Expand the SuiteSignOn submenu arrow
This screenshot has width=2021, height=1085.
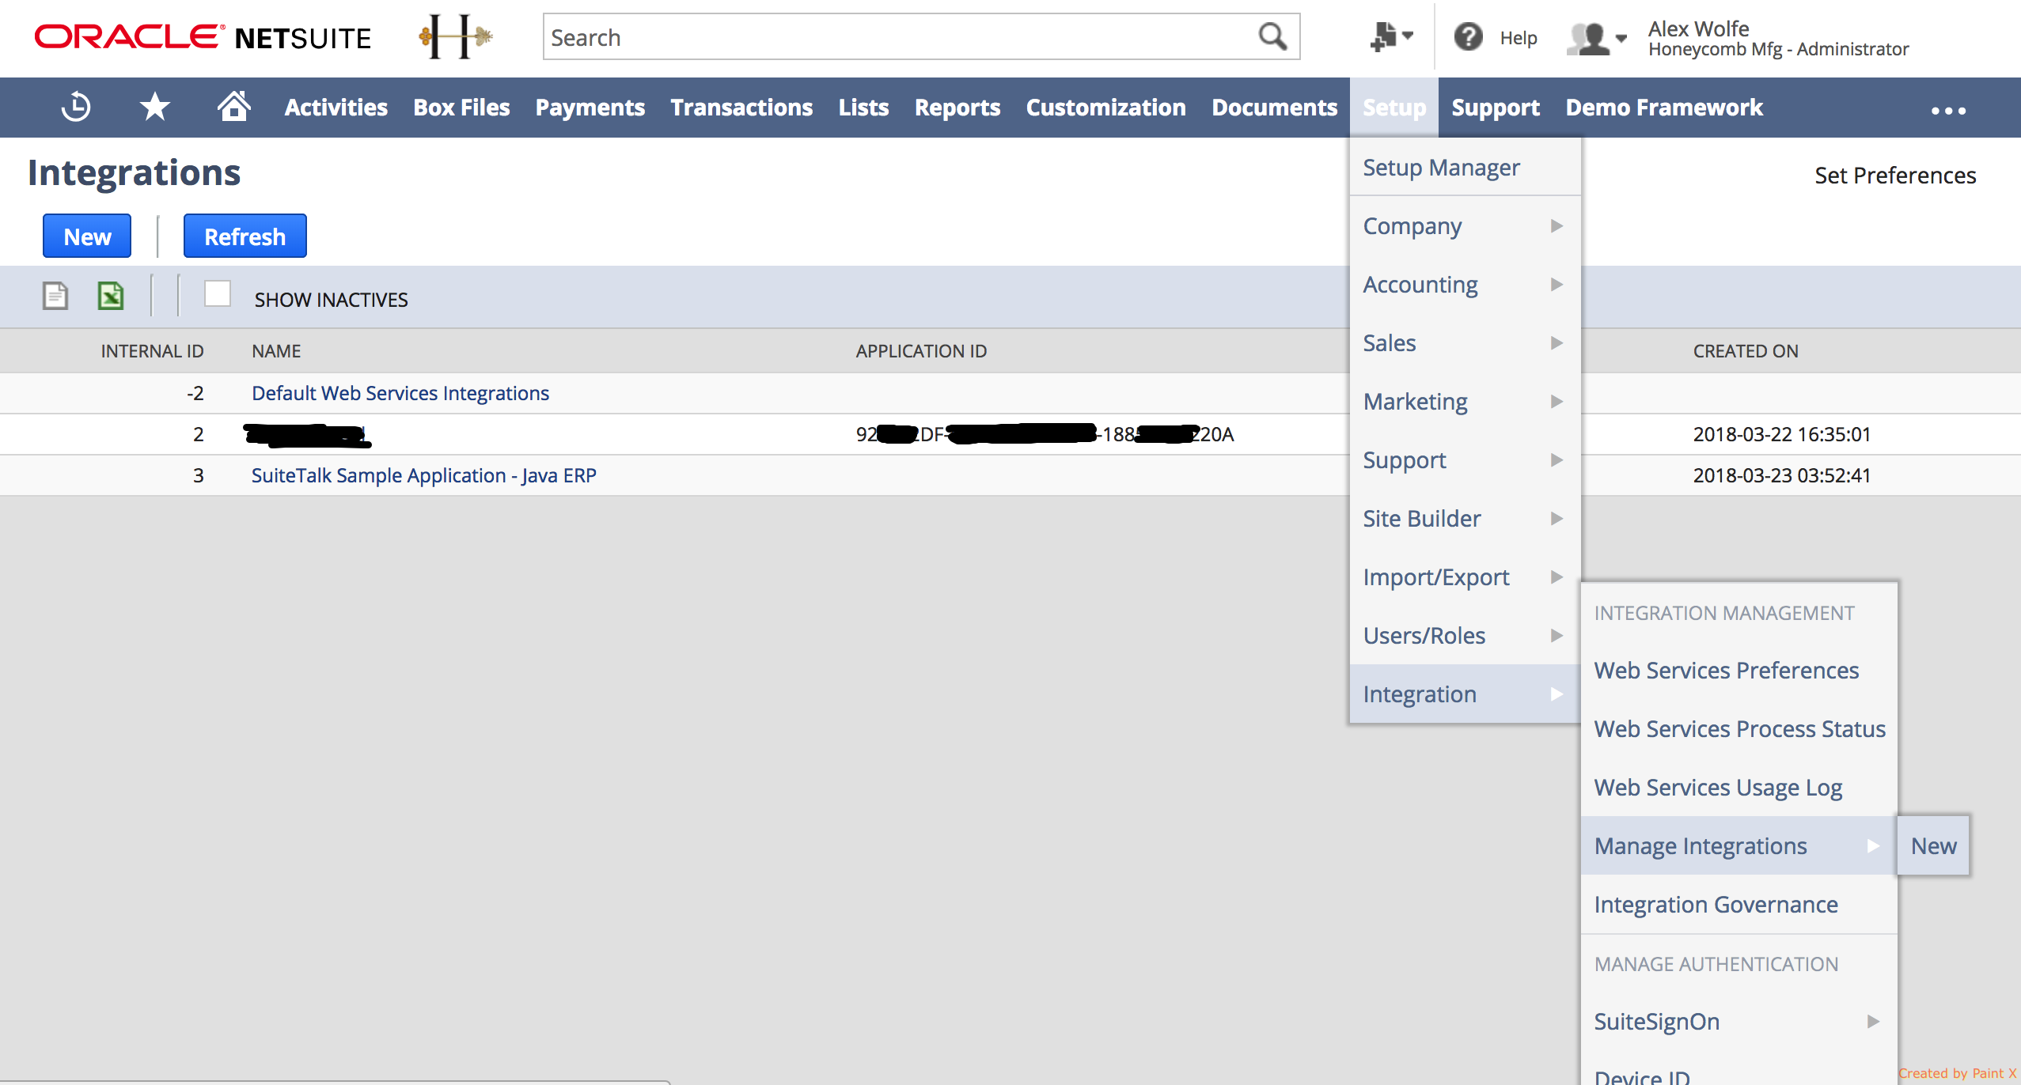[x=1873, y=1022]
